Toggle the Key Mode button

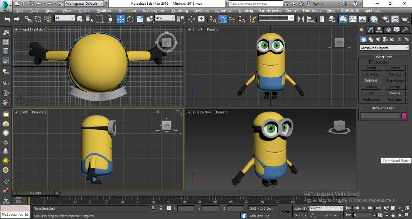tap(348, 215)
